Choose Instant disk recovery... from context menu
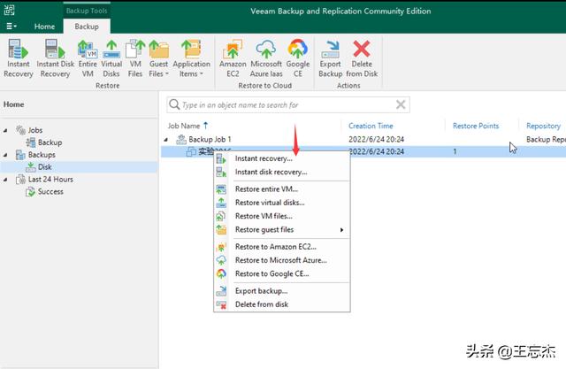The height and width of the screenshot is (369, 566). coord(282,172)
